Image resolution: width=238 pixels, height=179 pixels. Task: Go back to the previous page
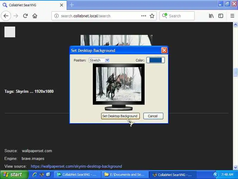6,16
